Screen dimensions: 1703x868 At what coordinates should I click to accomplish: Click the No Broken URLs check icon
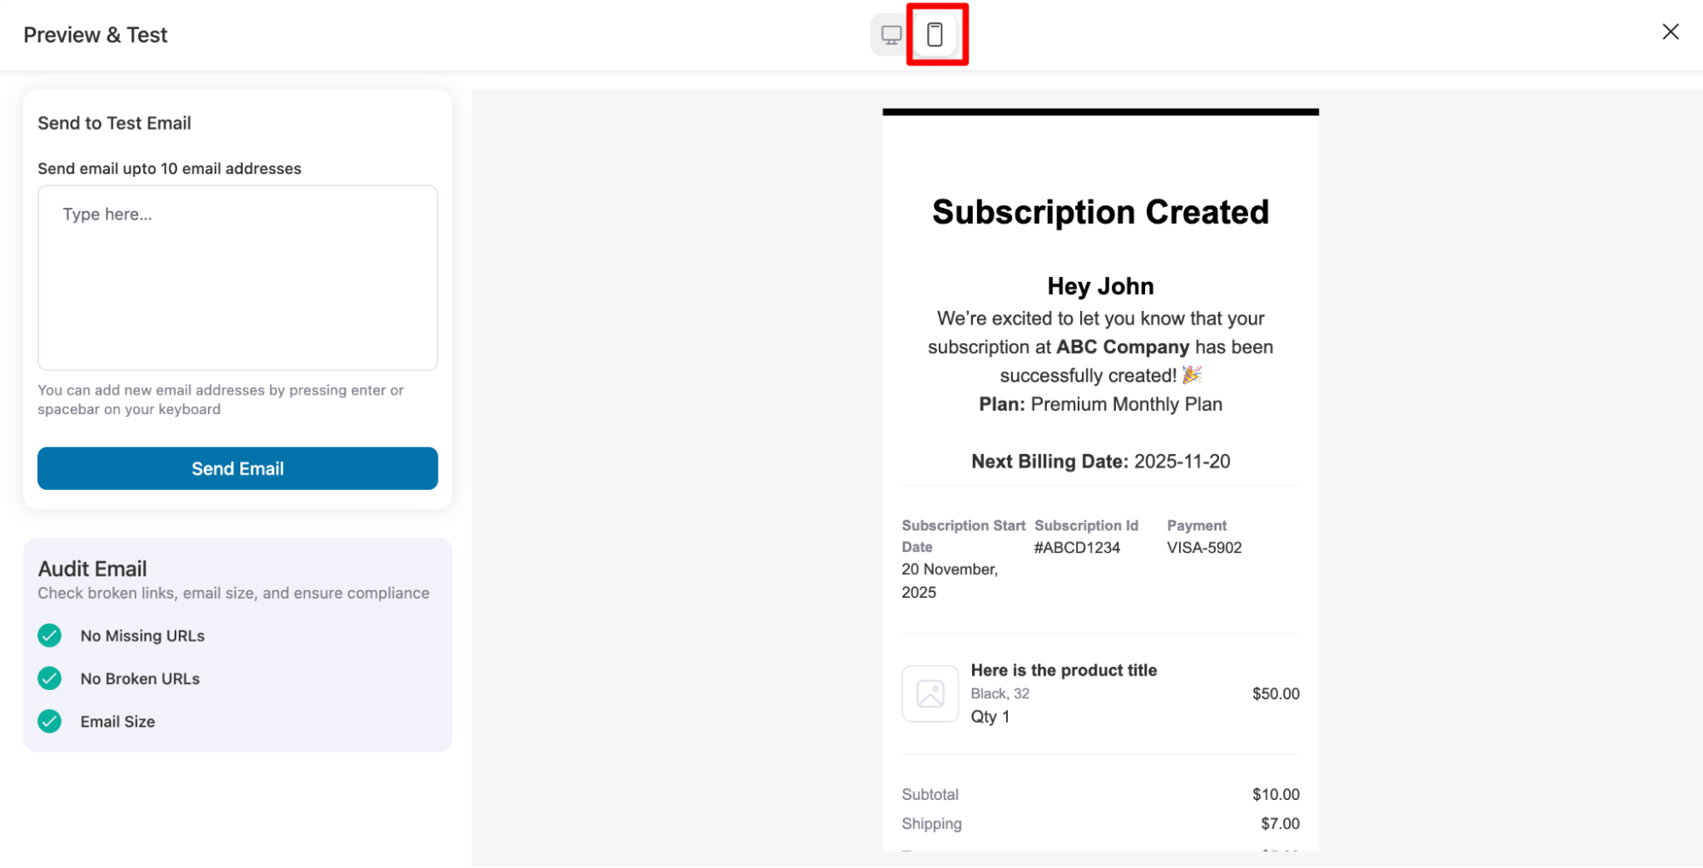[x=49, y=678]
